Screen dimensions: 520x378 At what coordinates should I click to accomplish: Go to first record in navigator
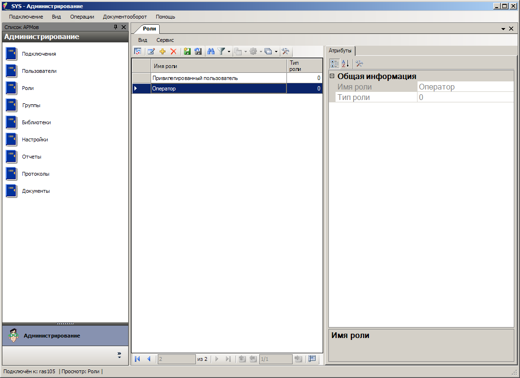138,359
